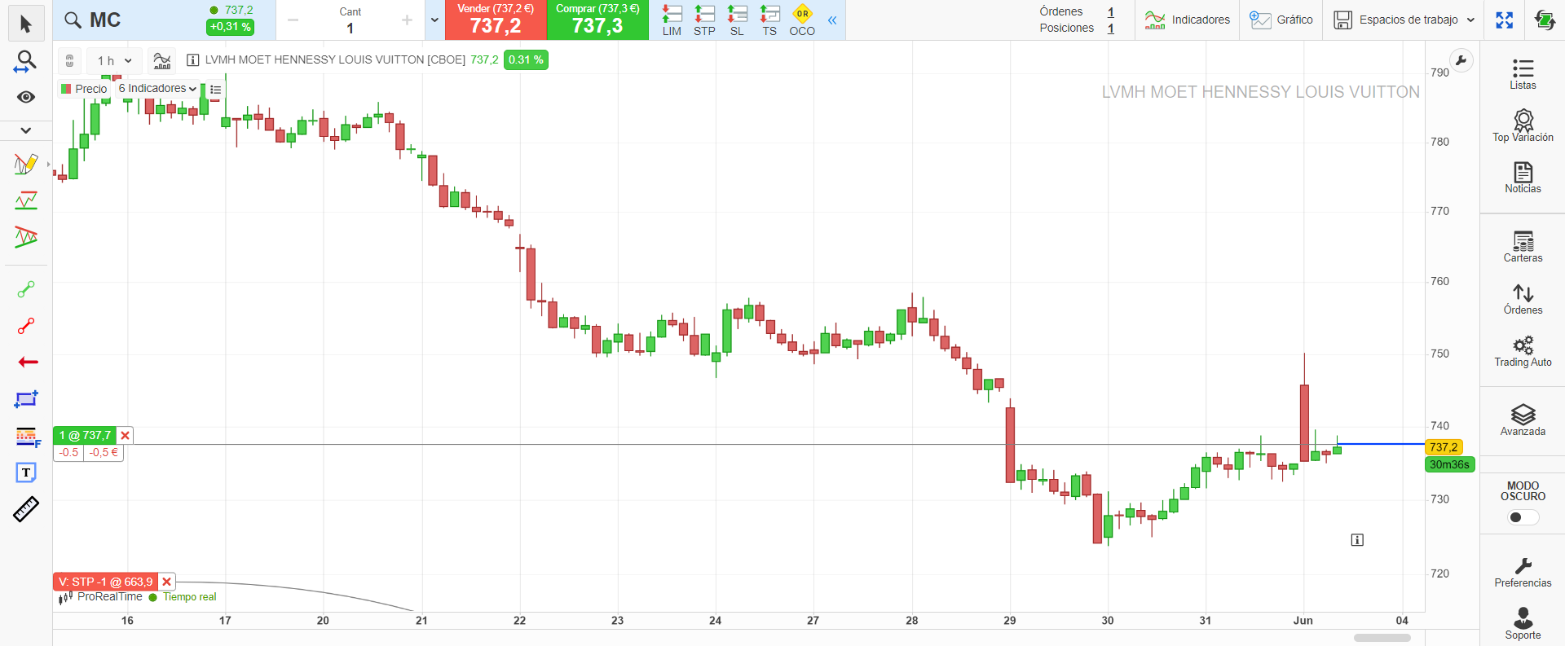Select the red left arrow tool
1565x646 pixels.
pos(28,363)
